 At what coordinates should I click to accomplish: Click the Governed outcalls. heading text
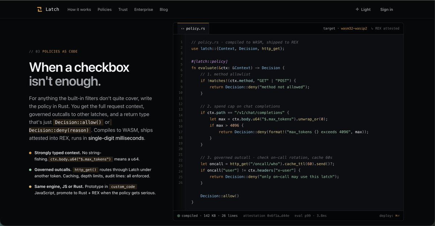coord(53,170)
